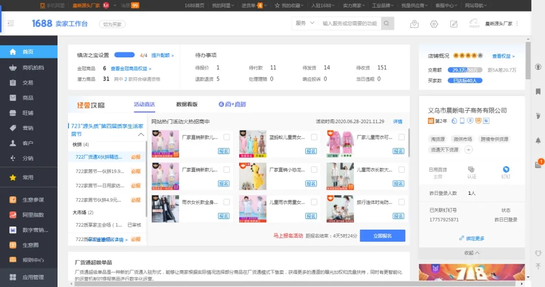Click the 钉钉 icon in company card
Viewport: 545px width, 287px height.
pos(506,169)
